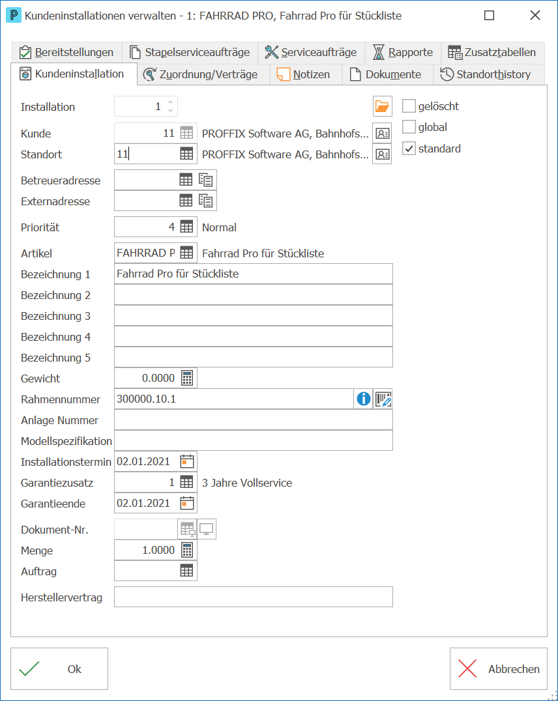Uncheck the standard checkbox
This screenshot has width=558, height=701.
(409, 149)
